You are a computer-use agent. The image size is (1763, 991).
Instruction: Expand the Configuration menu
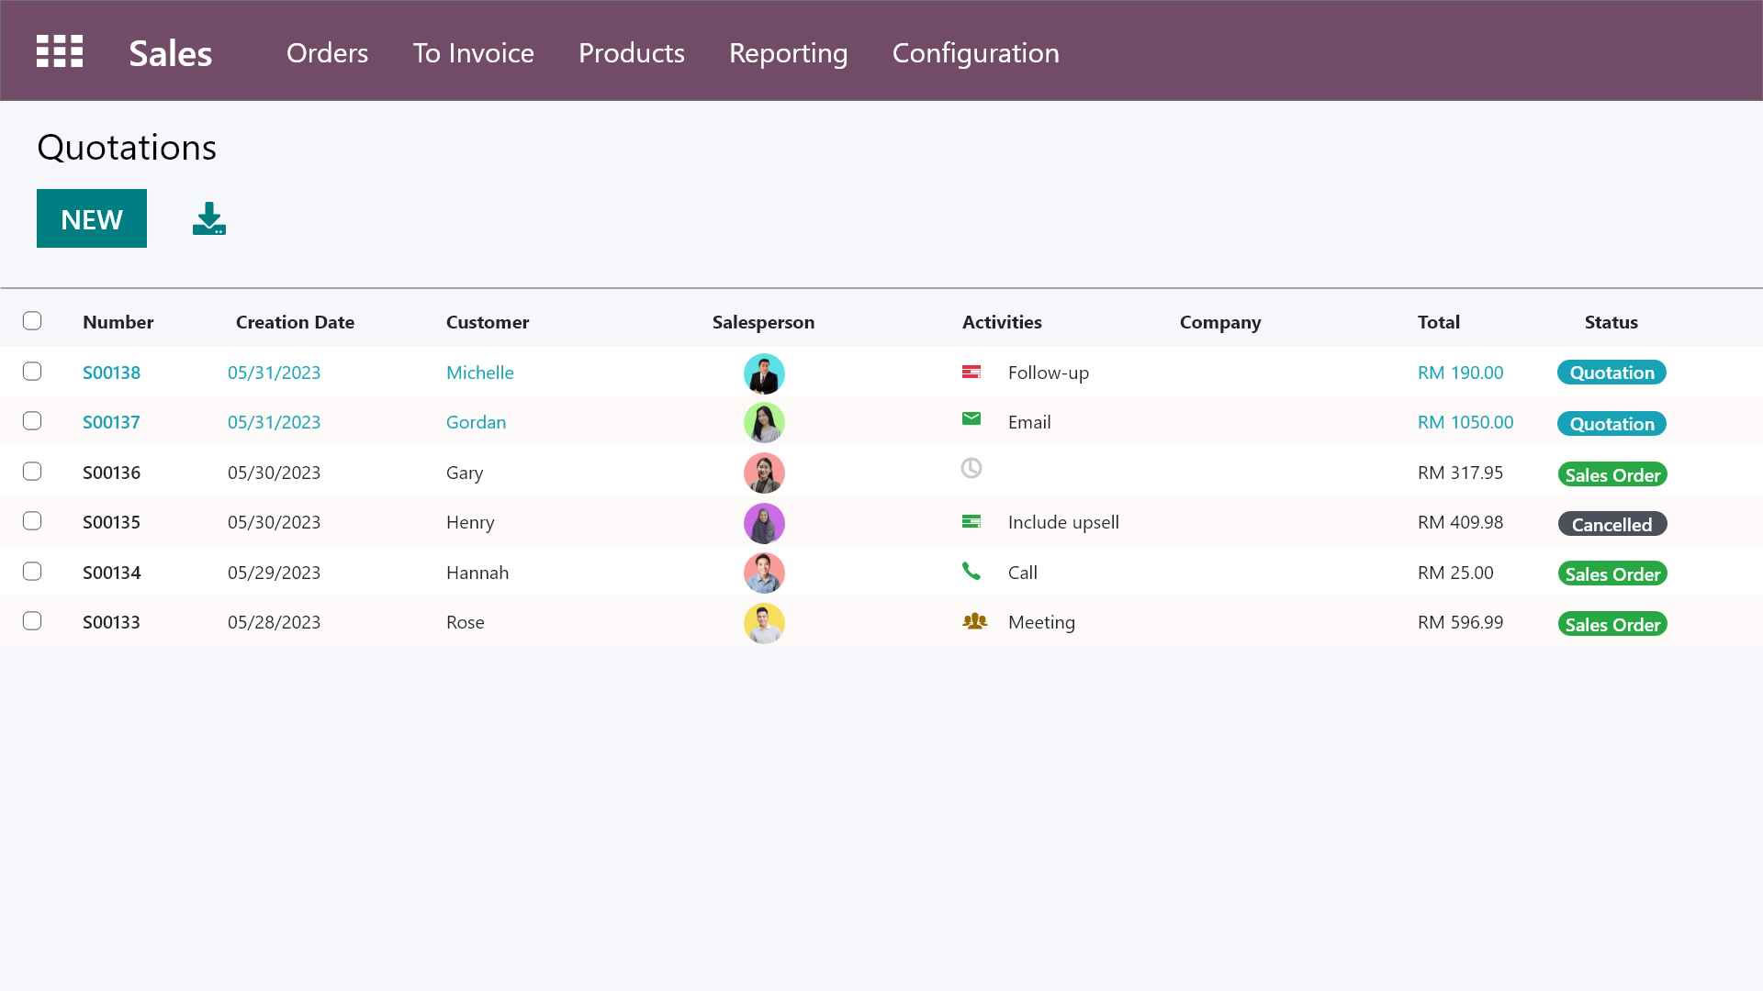point(975,53)
